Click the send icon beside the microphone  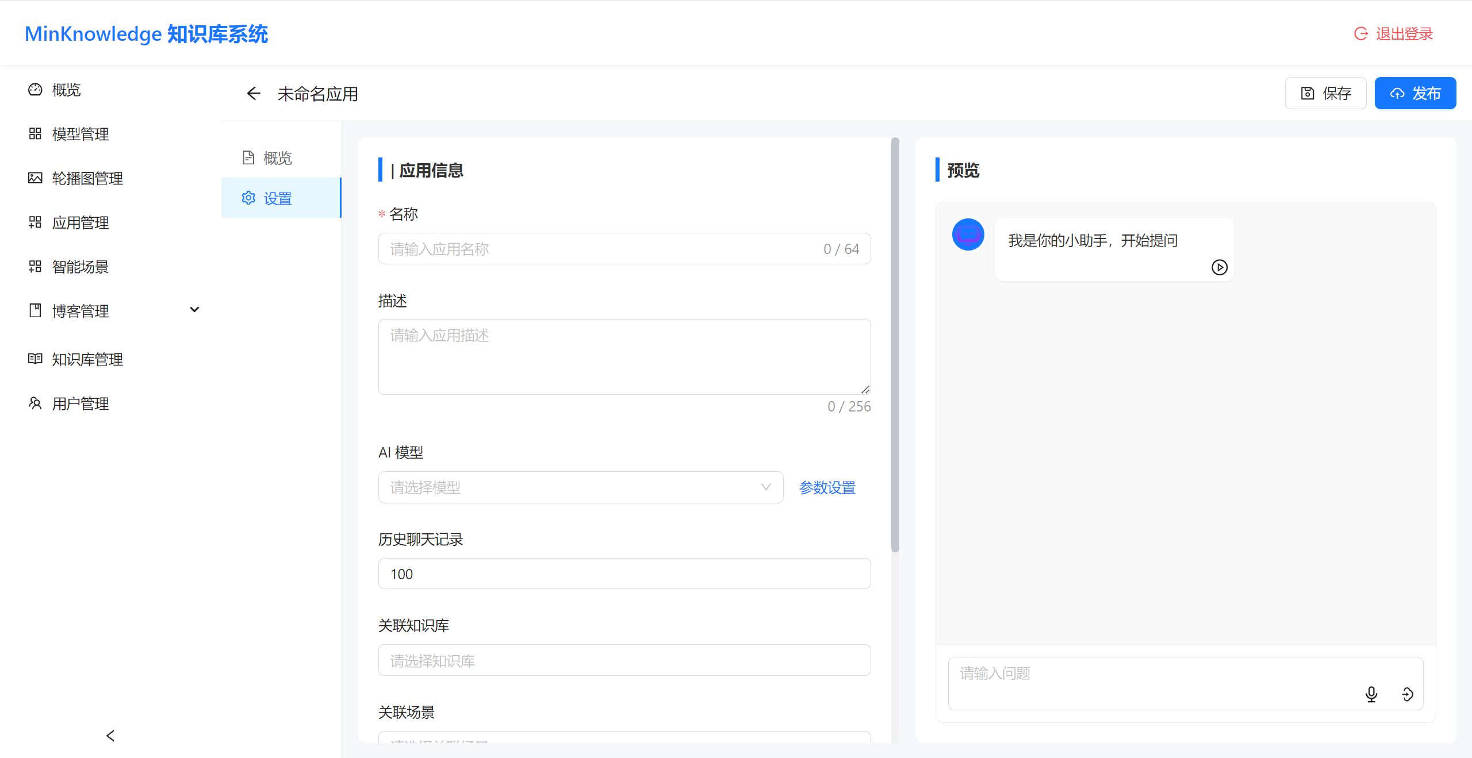tap(1407, 694)
